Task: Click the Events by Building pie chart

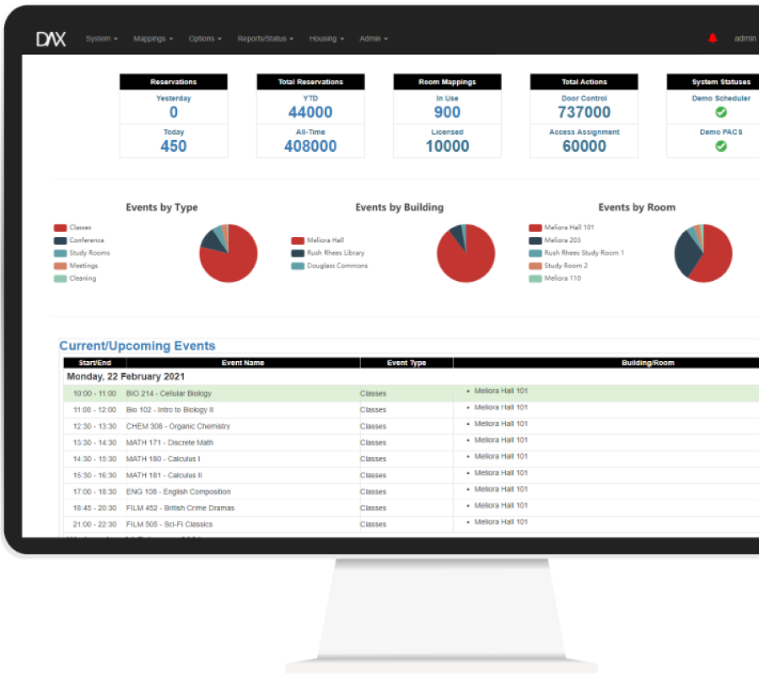Action: pyautogui.click(x=466, y=253)
